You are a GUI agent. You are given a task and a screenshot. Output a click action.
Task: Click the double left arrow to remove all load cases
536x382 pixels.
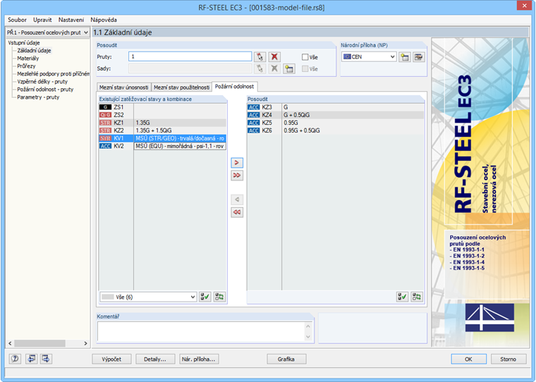(x=237, y=212)
